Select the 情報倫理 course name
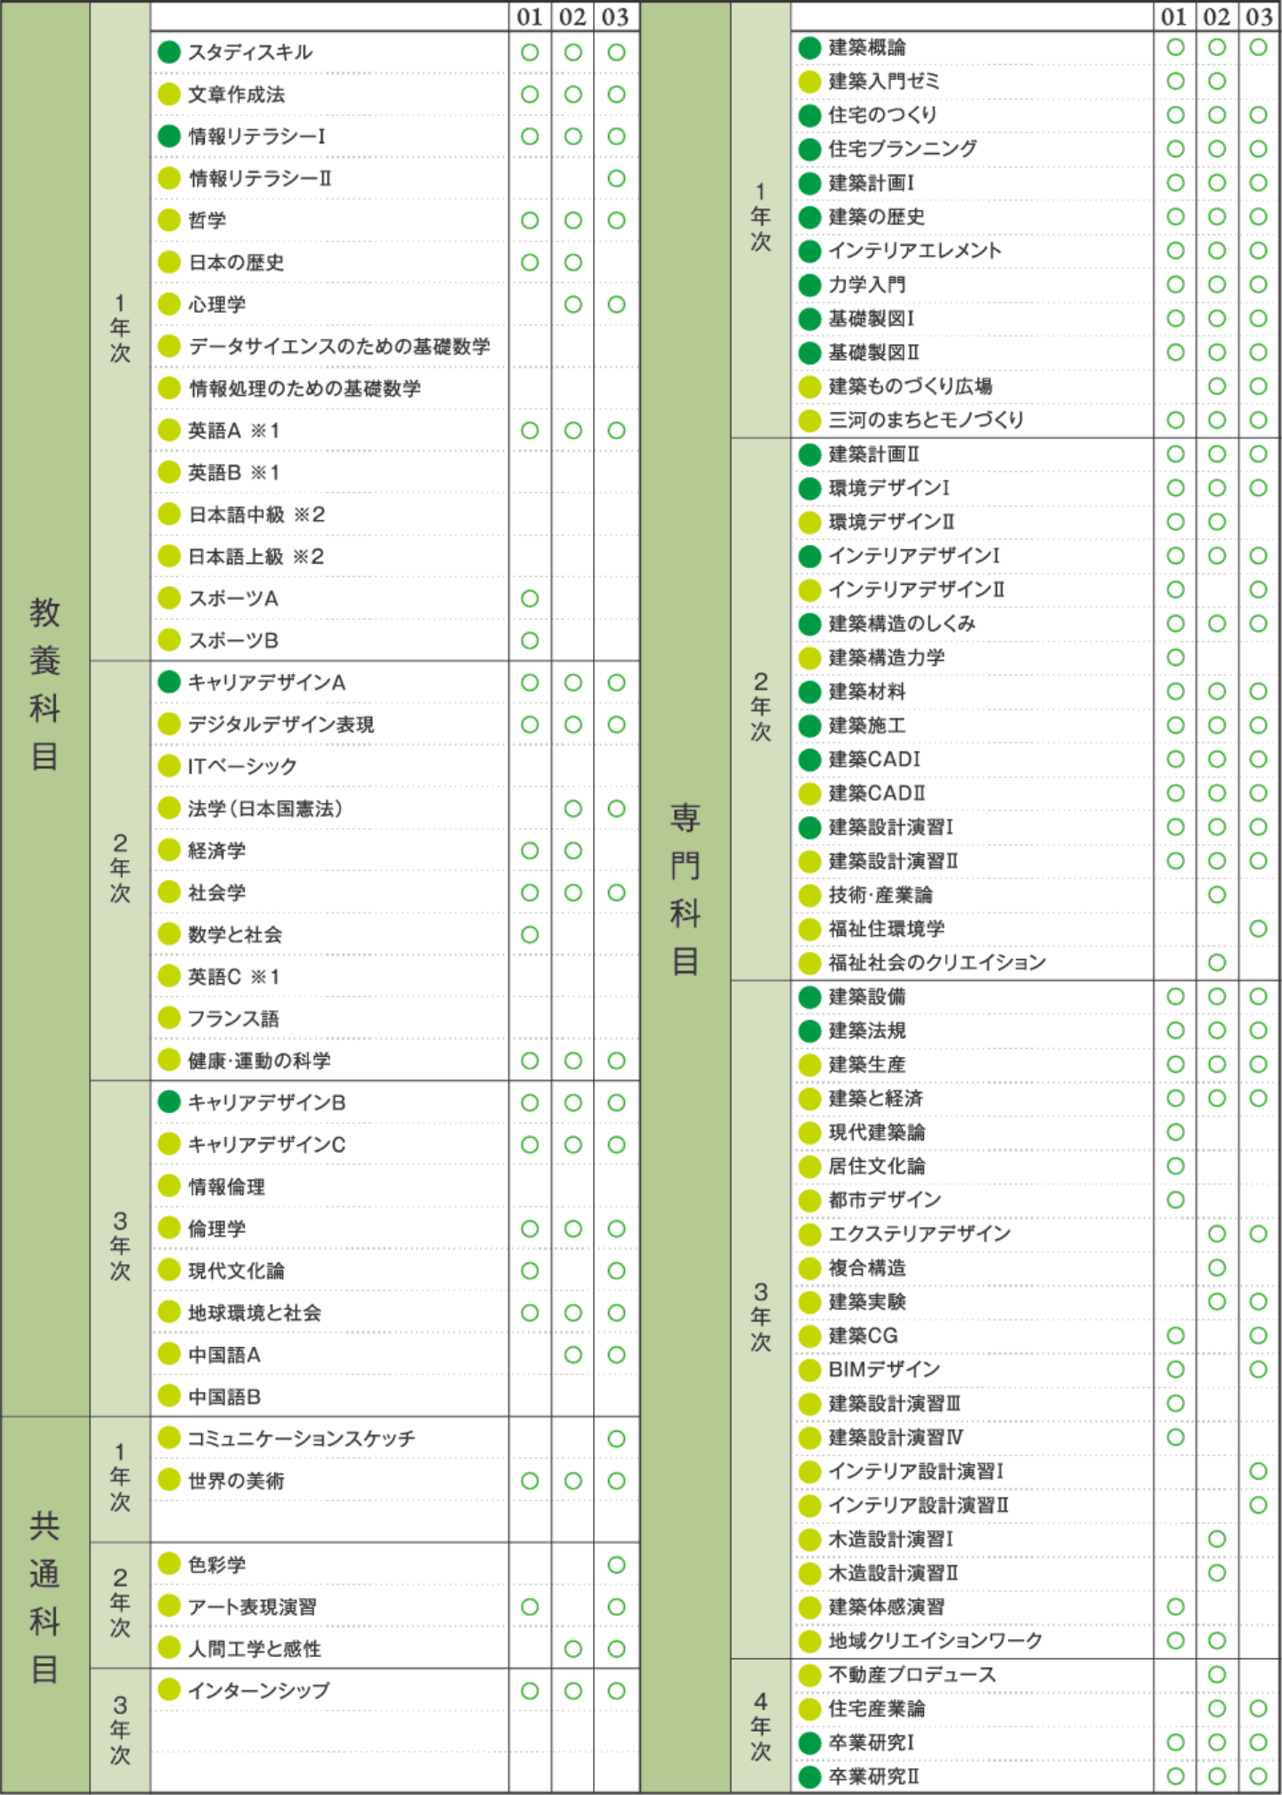This screenshot has height=1795, width=1282. (x=226, y=1187)
